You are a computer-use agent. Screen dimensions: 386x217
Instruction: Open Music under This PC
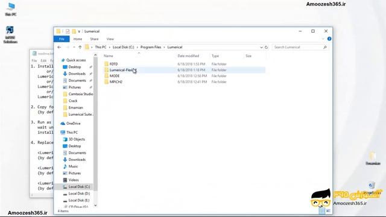tap(73, 166)
